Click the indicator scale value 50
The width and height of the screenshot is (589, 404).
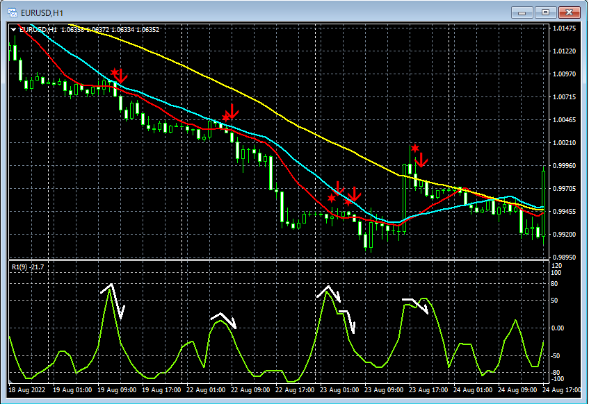click(x=554, y=301)
